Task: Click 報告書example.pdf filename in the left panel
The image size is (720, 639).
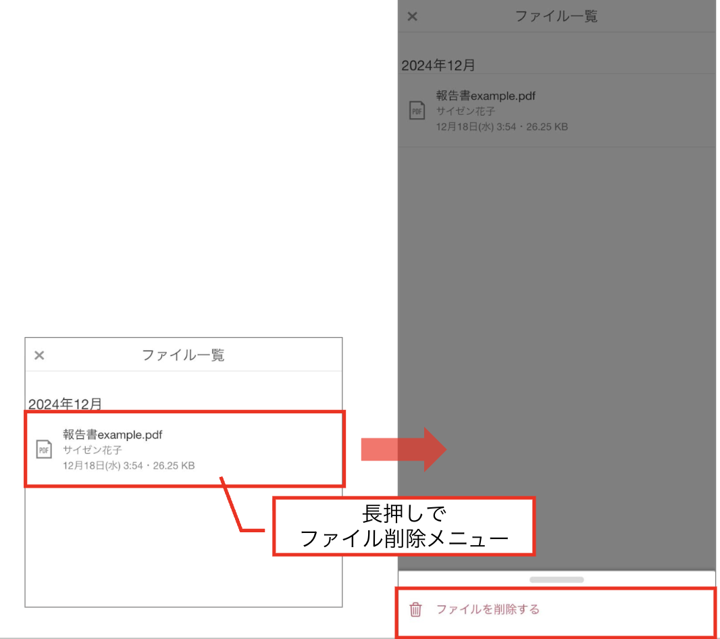Action: [113, 434]
